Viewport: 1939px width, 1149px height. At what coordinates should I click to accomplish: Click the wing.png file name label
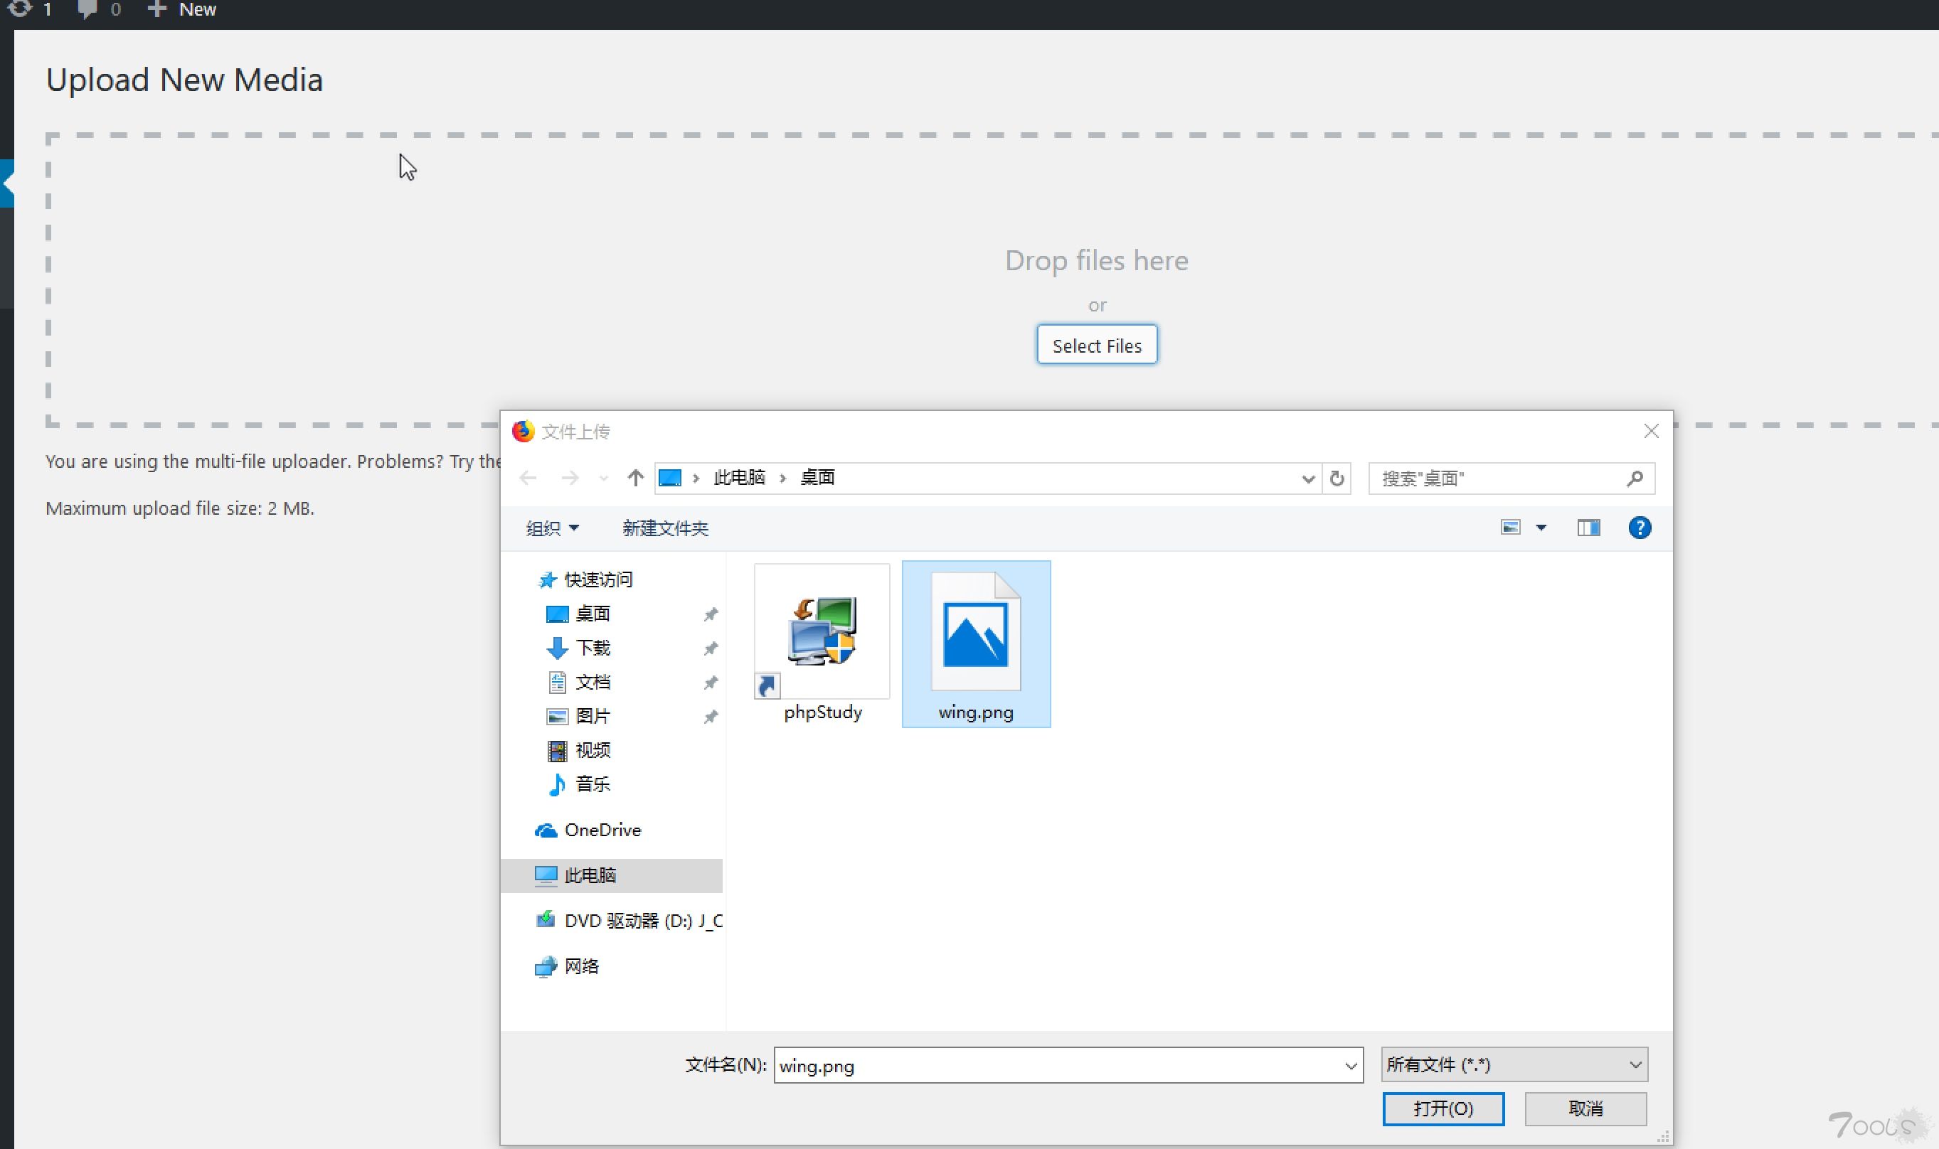(x=976, y=712)
